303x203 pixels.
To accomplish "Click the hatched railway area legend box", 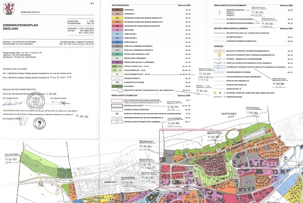I will point(117,79).
